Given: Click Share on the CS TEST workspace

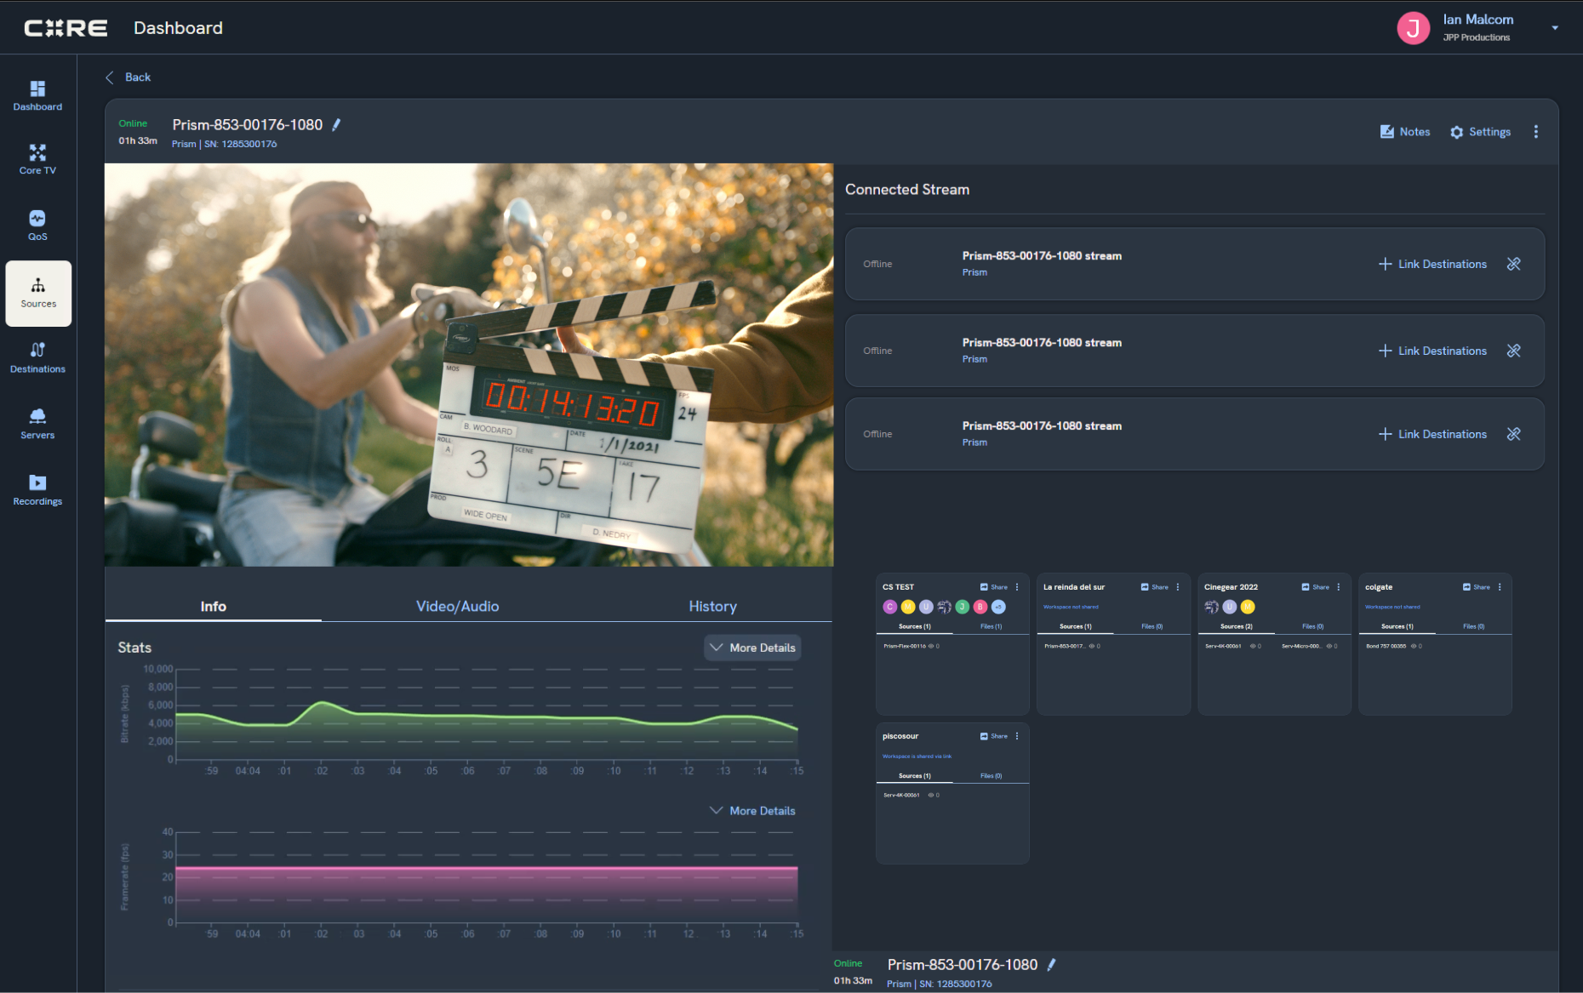Looking at the screenshot, I should coord(994,587).
